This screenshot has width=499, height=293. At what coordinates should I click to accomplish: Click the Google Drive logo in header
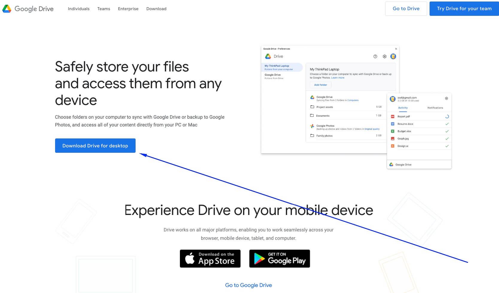click(x=28, y=9)
